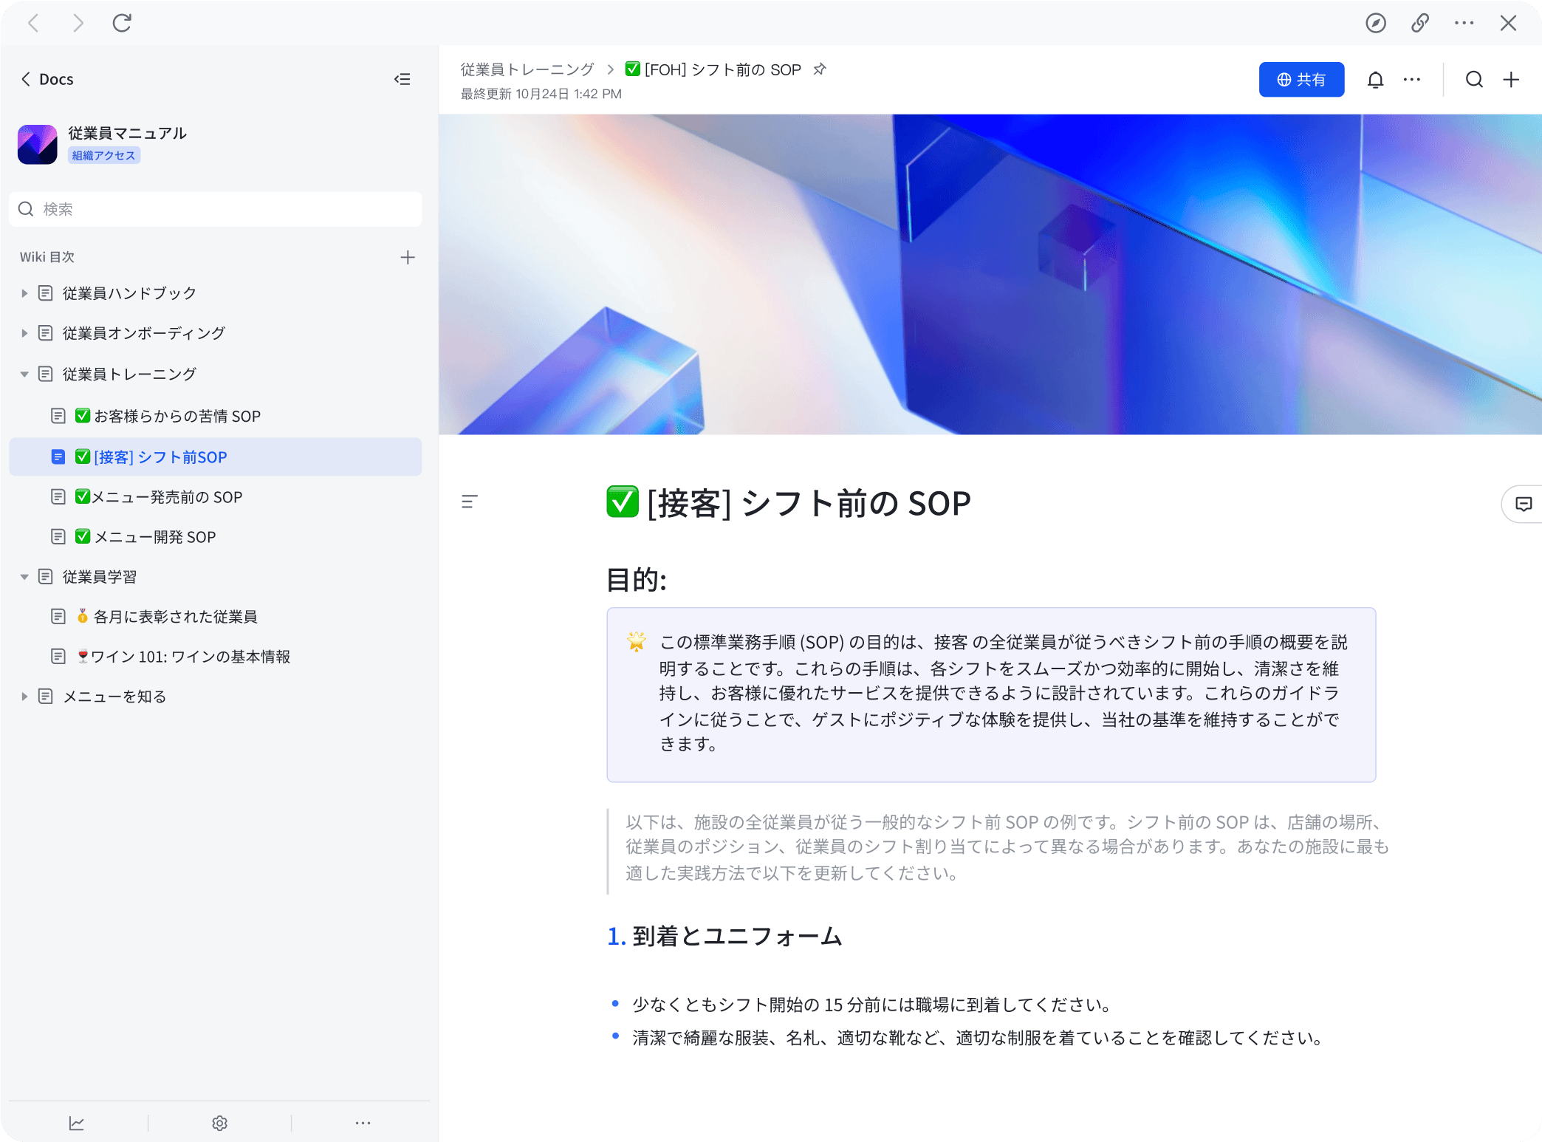Open the document outline icon beside the title
Viewport: 1542px width, 1142px height.
(469, 502)
